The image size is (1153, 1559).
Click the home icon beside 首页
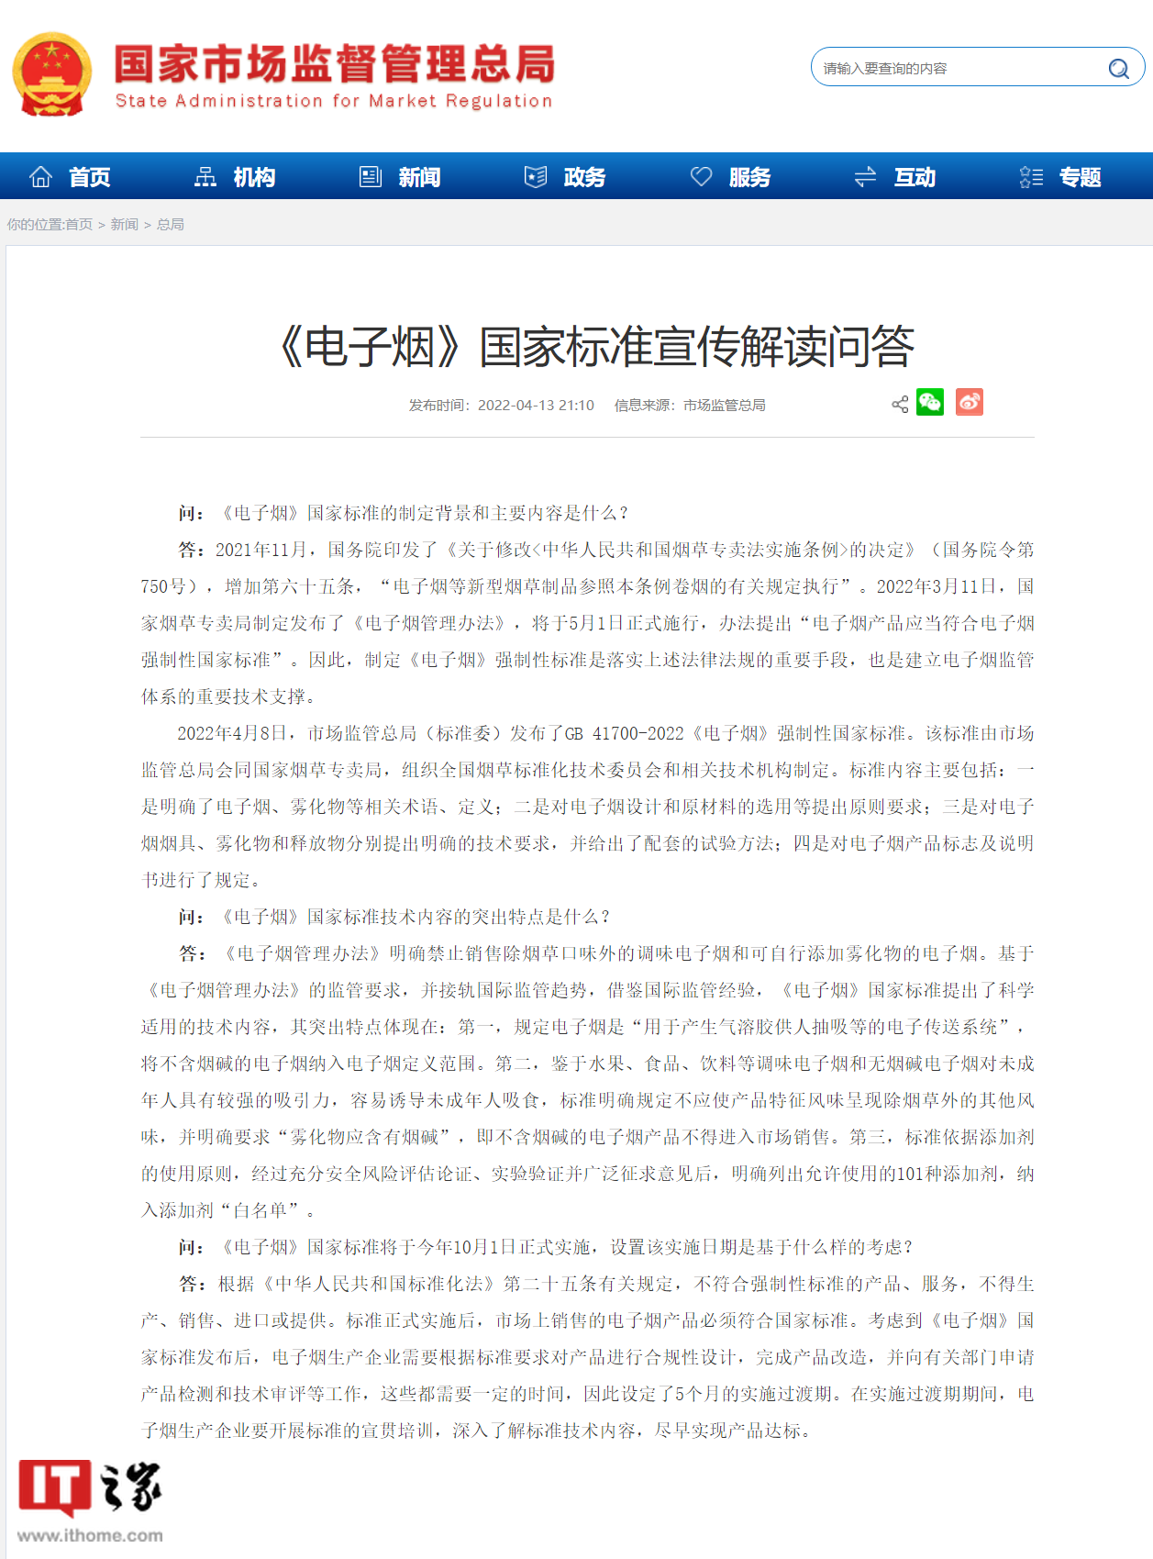(x=40, y=177)
